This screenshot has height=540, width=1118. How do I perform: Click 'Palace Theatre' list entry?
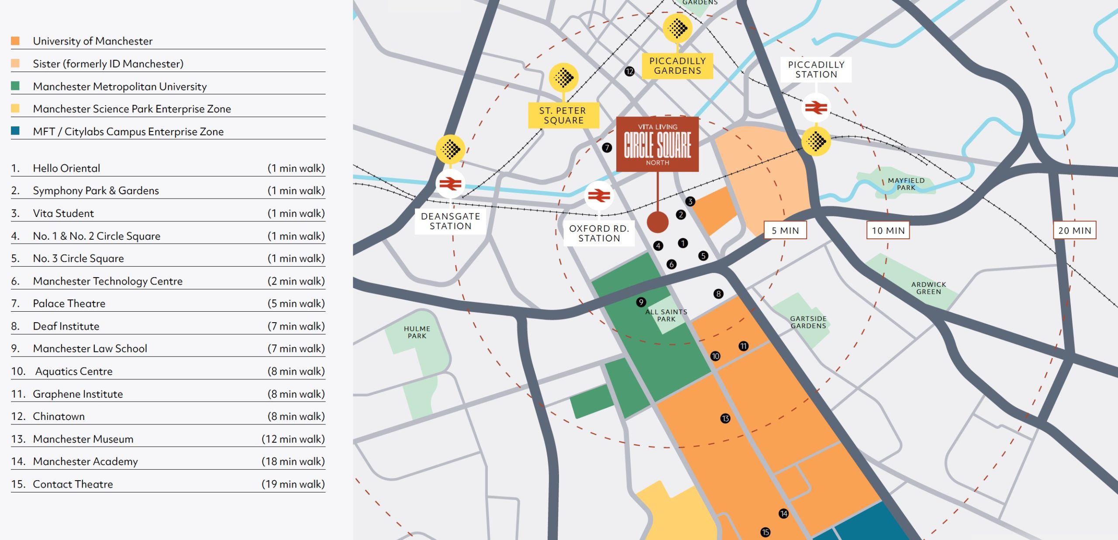69,303
